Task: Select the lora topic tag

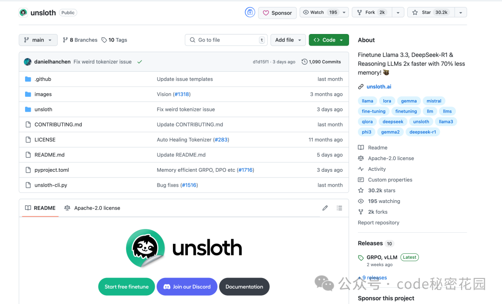Action: pyautogui.click(x=387, y=101)
